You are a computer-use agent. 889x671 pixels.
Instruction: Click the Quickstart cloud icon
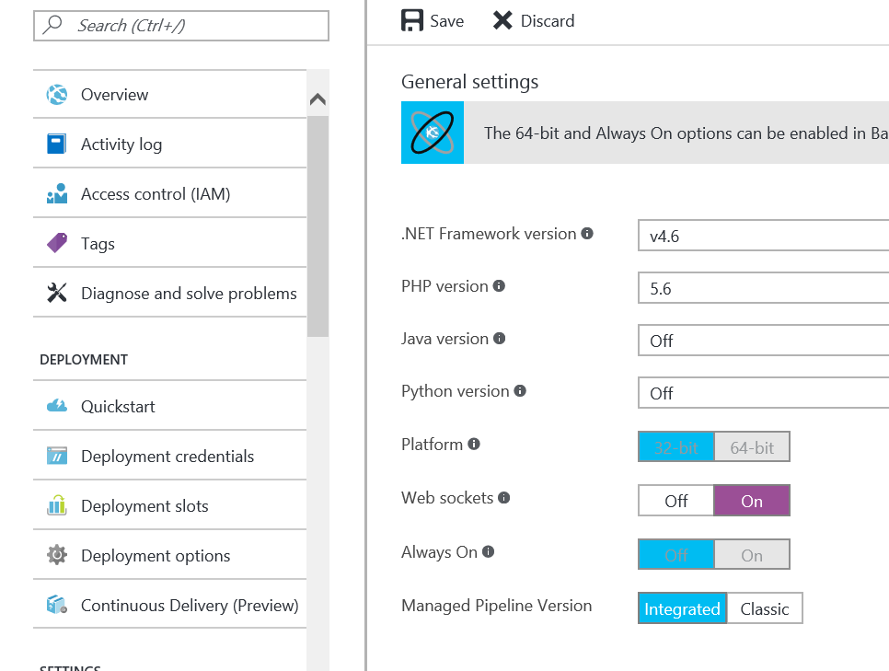pyautogui.click(x=57, y=405)
